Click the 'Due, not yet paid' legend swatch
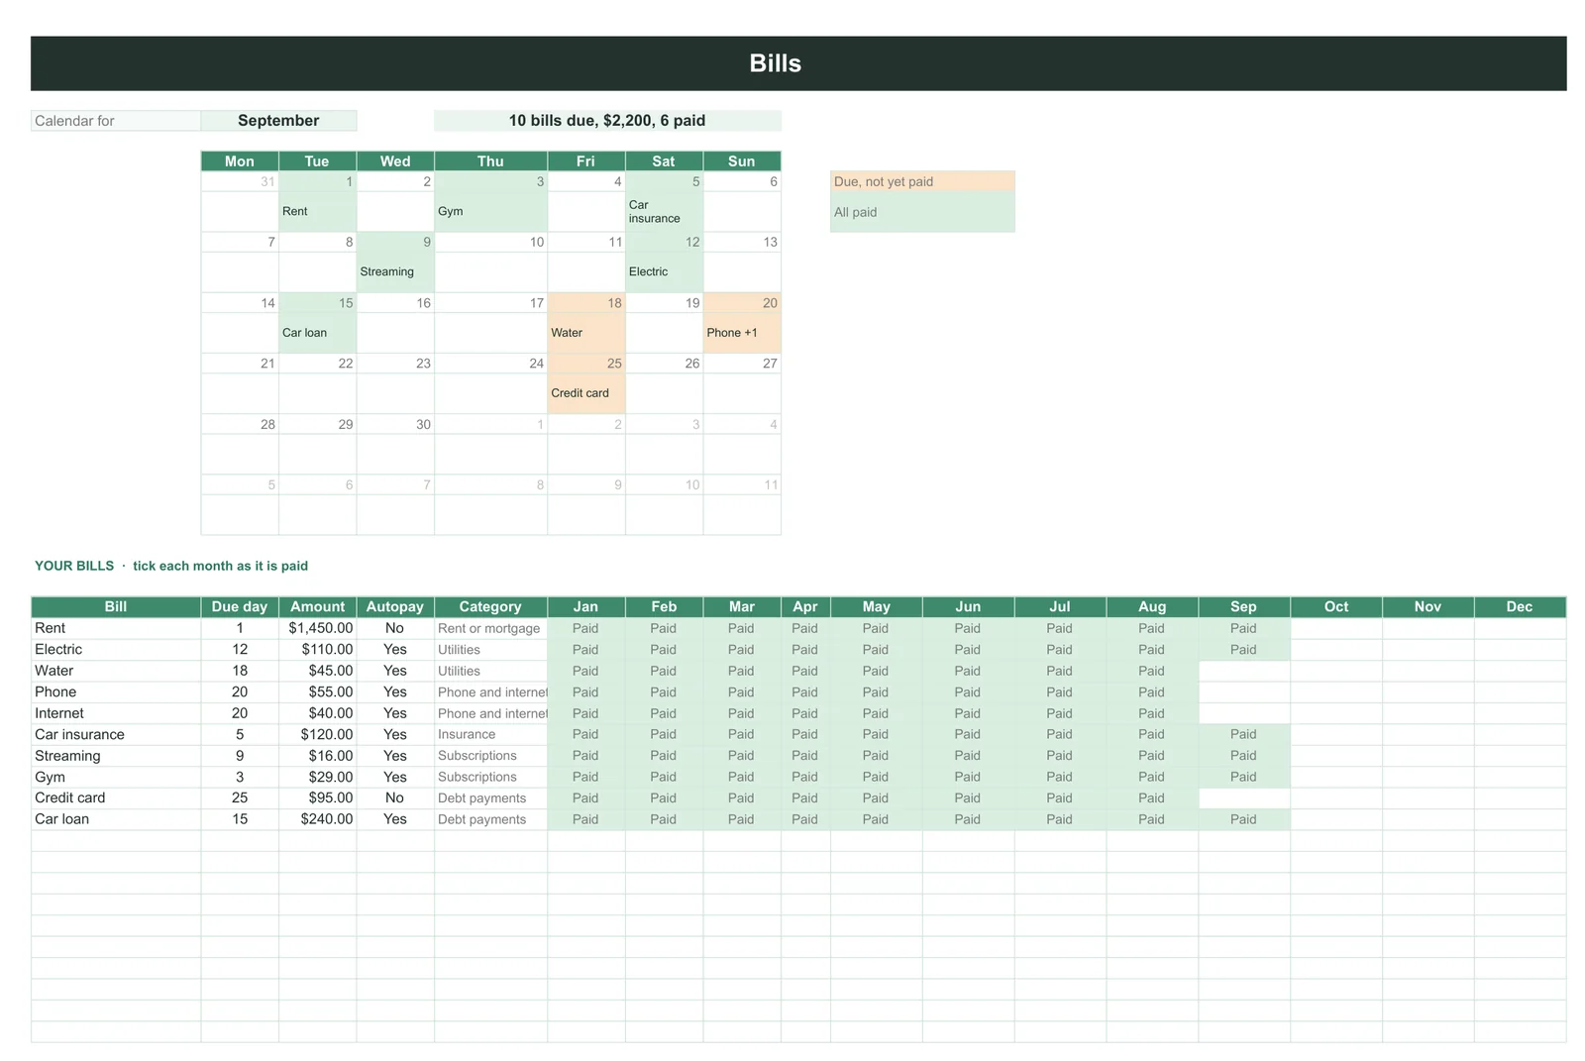Image resolution: width=1585 pixels, height=1061 pixels. (x=922, y=181)
